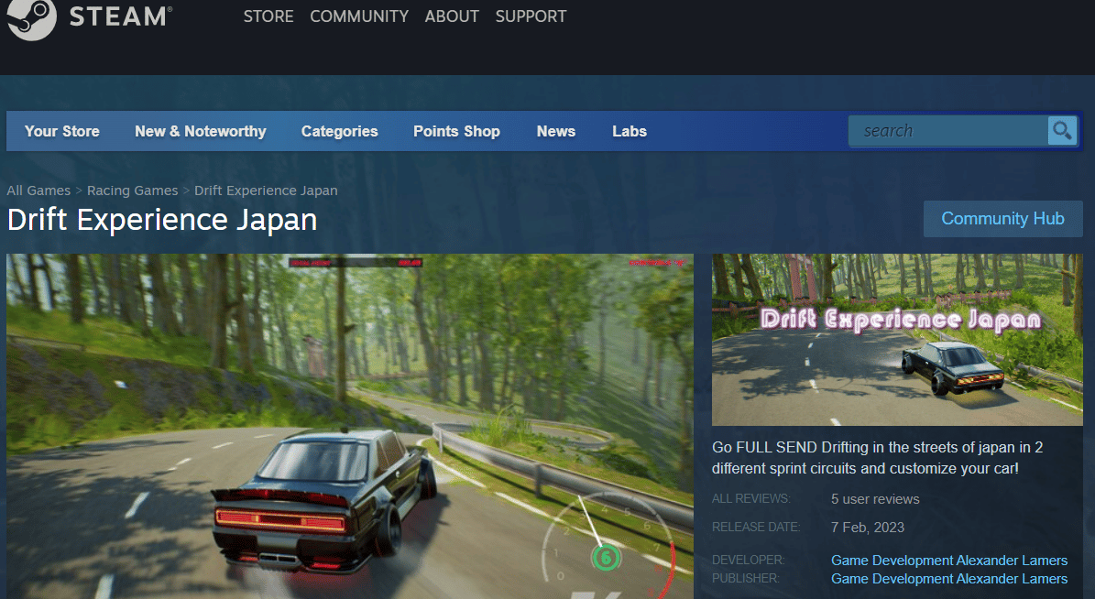This screenshot has height=599, width=1095.
Task: Open the COMMUNITY menu
Action: pyautogui.click(x=358, y=16)
